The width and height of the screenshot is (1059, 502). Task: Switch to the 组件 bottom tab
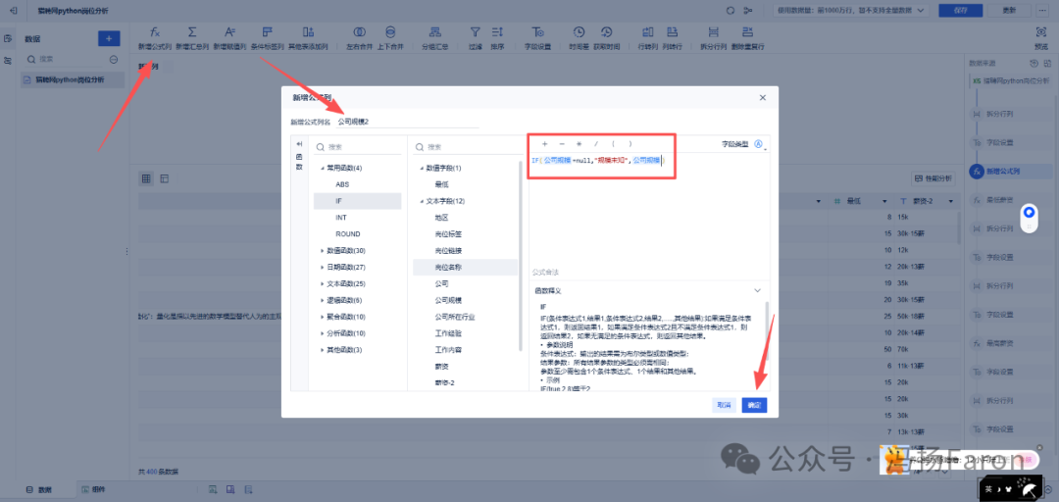pyautogui.click(x=93, y=489)
